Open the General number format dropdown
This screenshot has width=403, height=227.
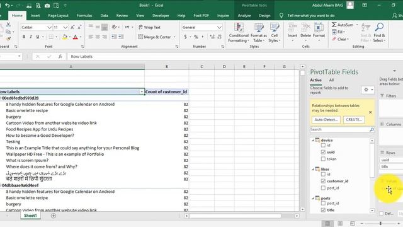click(x=219, y=27)
